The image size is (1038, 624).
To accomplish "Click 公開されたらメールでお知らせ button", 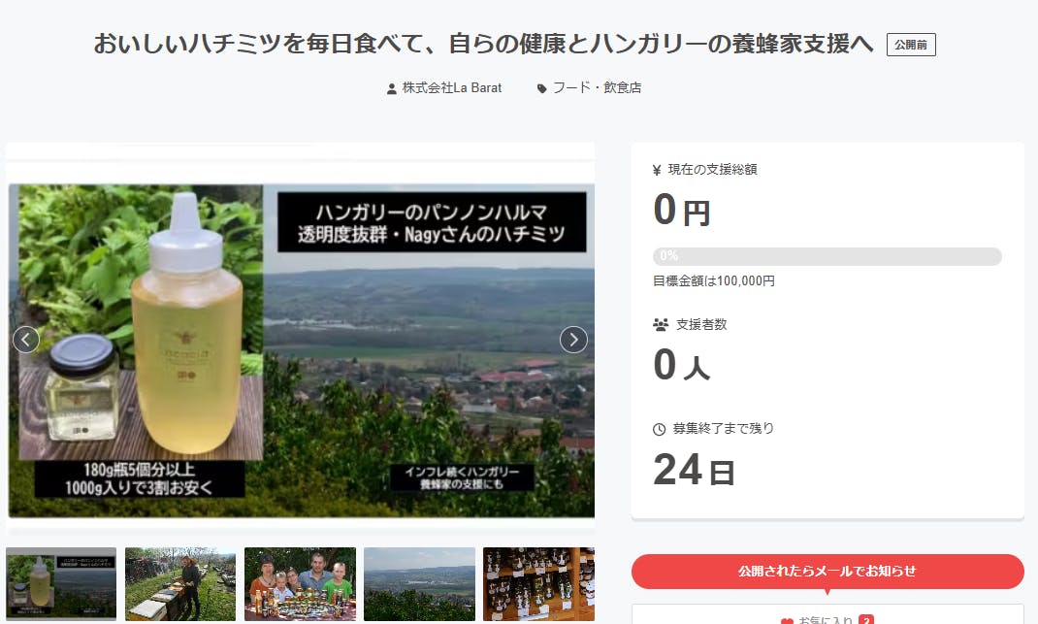I will pyautogui.click(x=827, y=571).
